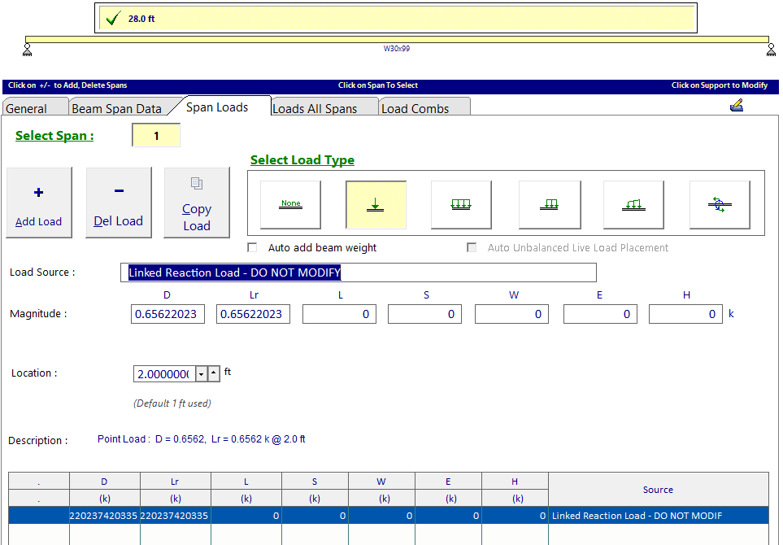Click the W30x99 beam label
The image size is (783, 545).
[397, 49]
